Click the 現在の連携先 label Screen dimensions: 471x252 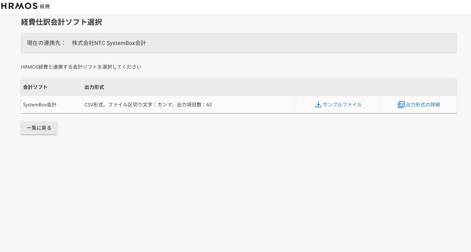tap(46, 43)
